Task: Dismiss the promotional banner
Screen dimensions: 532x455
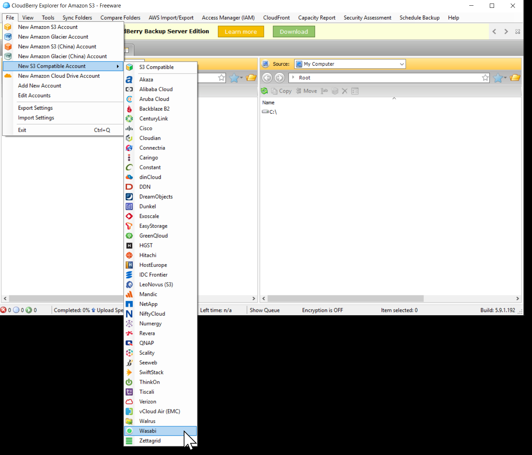Action: 518,32
